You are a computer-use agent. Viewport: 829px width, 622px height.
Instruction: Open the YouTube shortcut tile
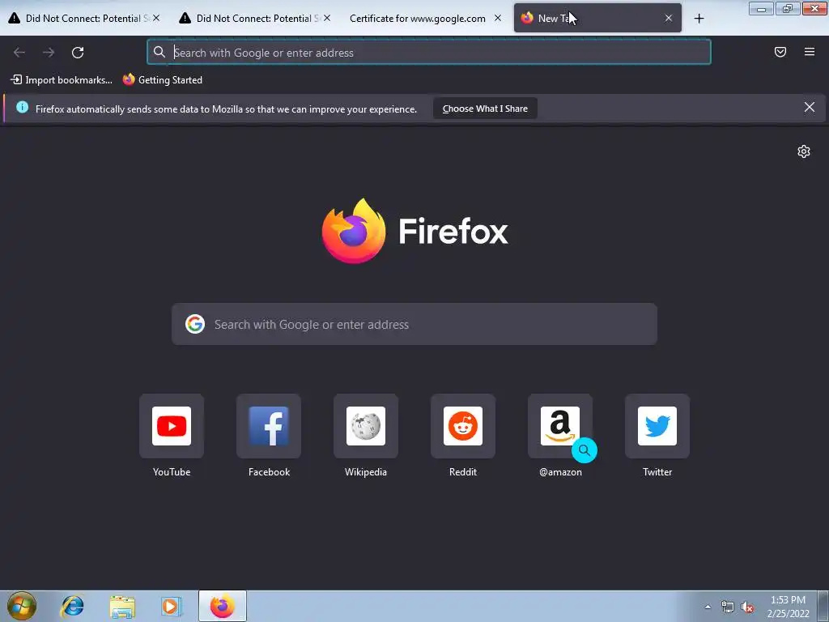(172, 426)
